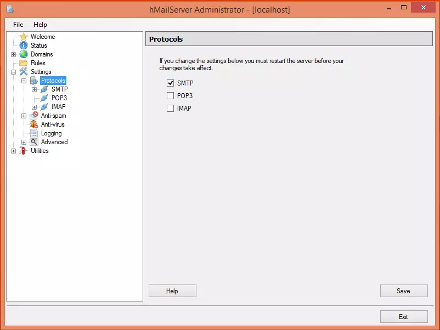Open the File menu
Image resolution: width=440 pixels, height=330 pixels.
coord(18,25)
